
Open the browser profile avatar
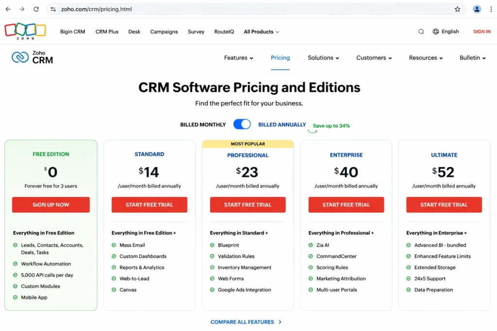tap(477, 9)
